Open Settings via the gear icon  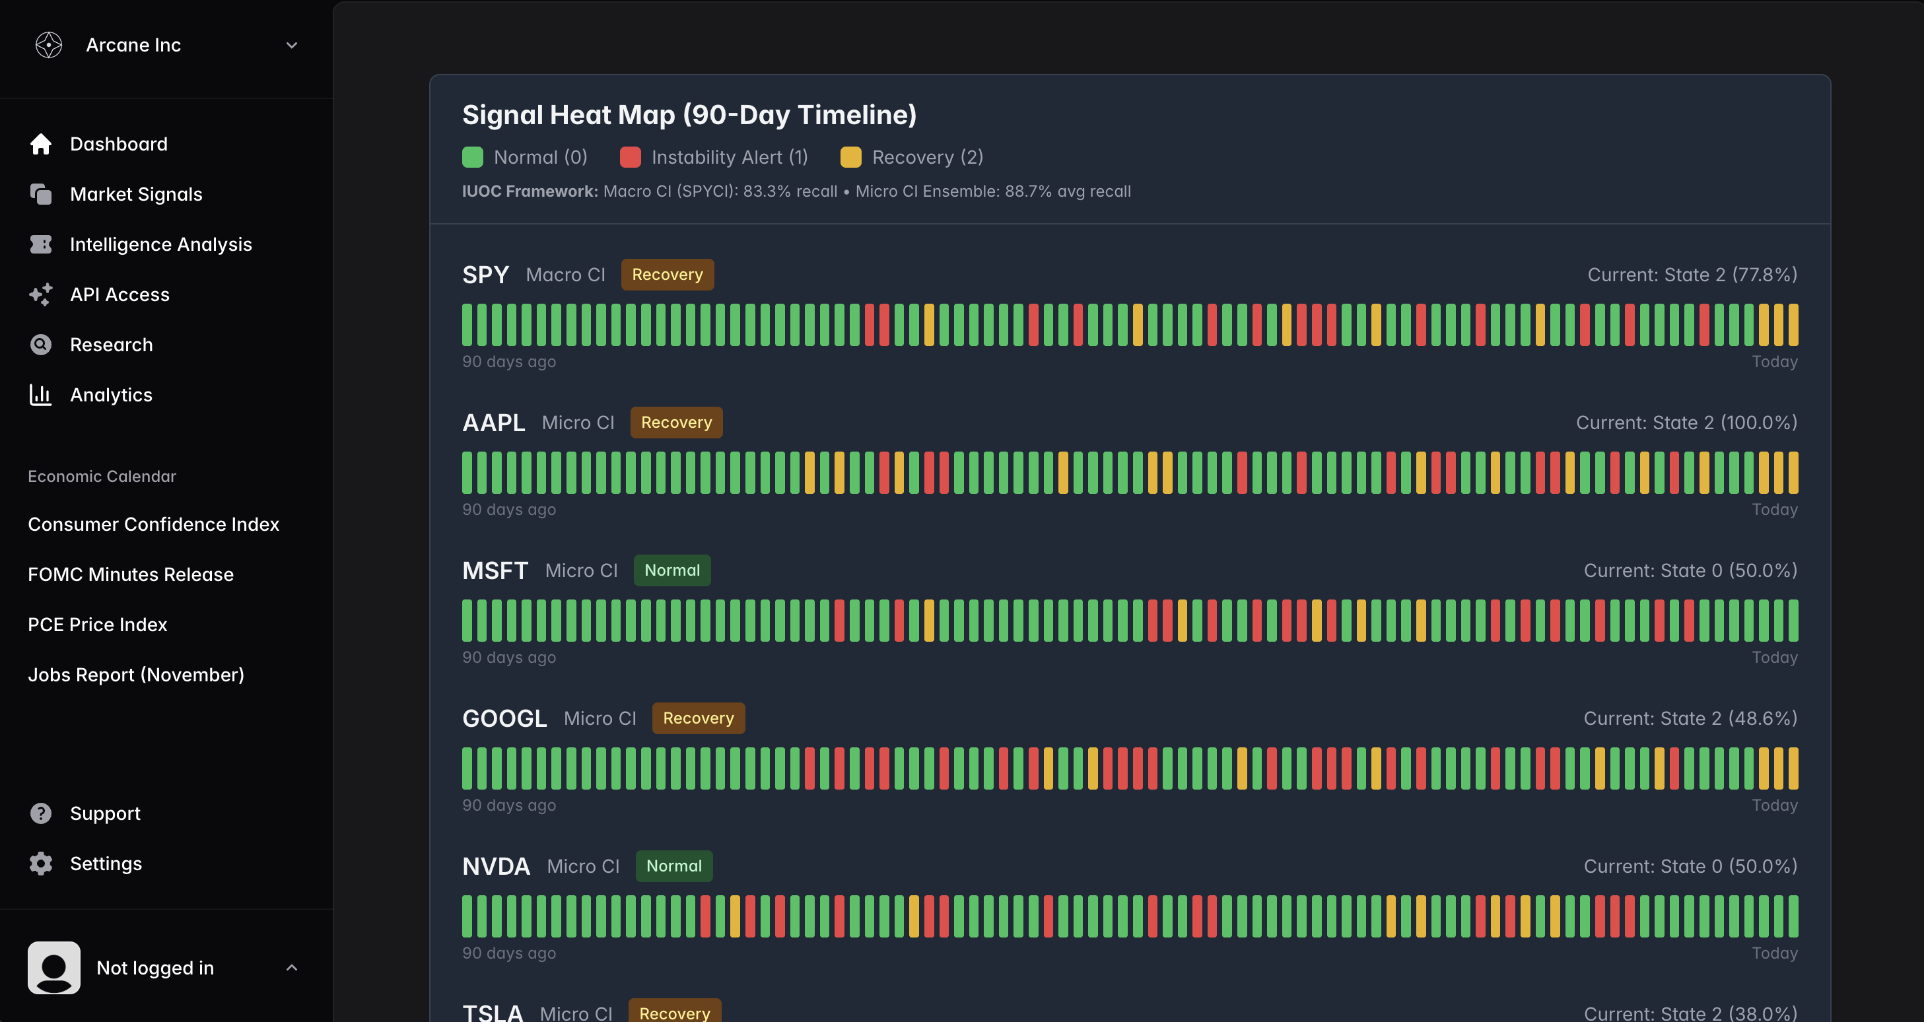[41, 863]
